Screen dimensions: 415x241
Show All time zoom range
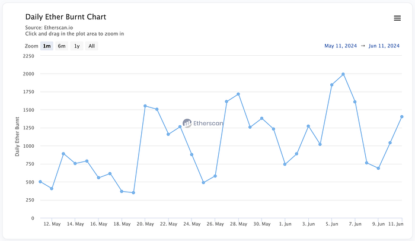click(x=91, y=46)
